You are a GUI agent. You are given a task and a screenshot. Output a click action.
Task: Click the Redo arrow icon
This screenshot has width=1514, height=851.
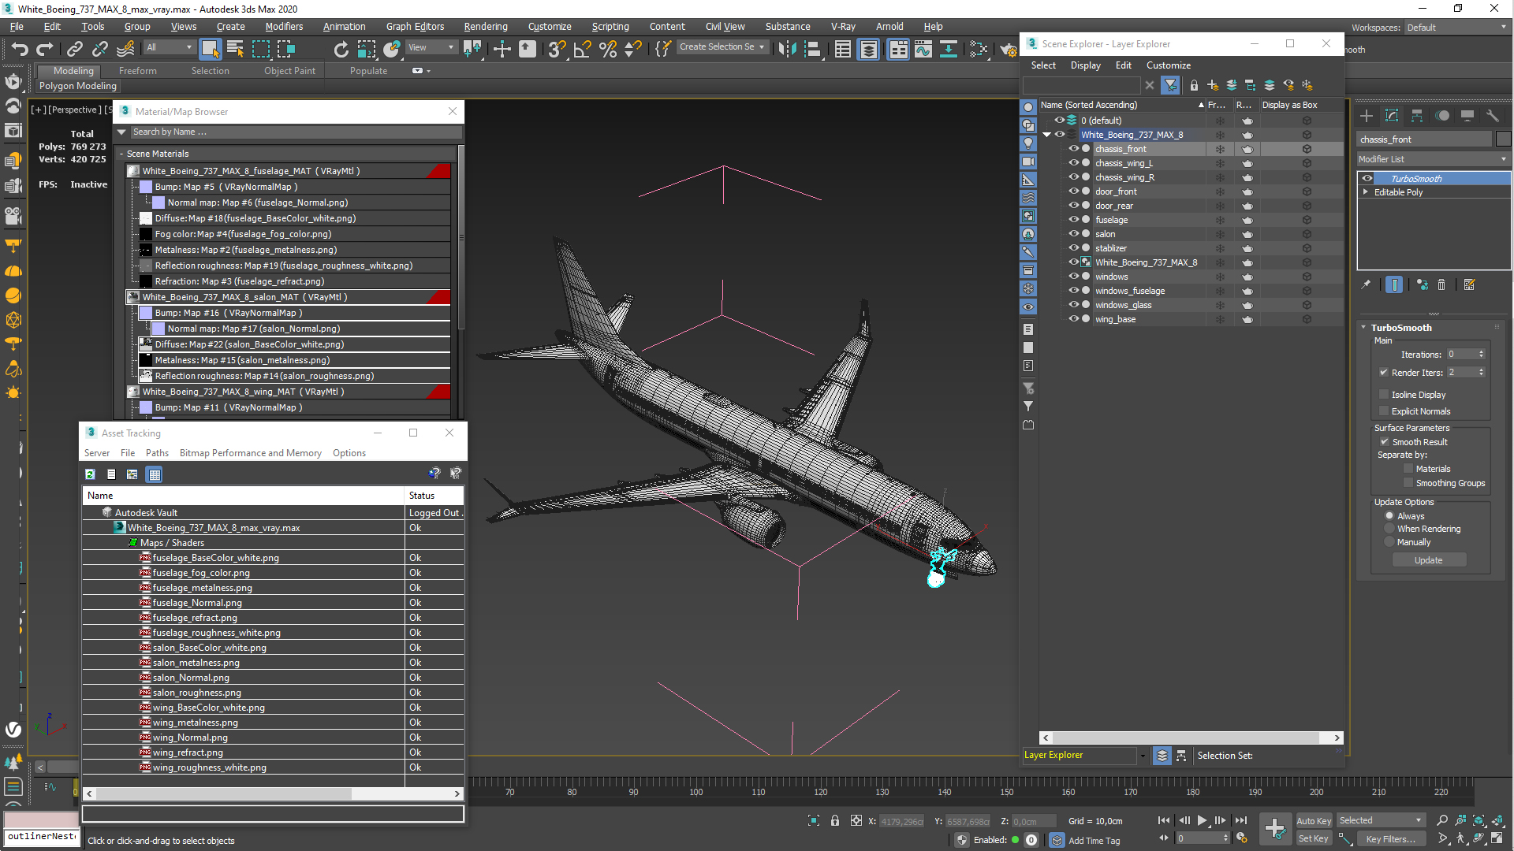coord(45,49)
